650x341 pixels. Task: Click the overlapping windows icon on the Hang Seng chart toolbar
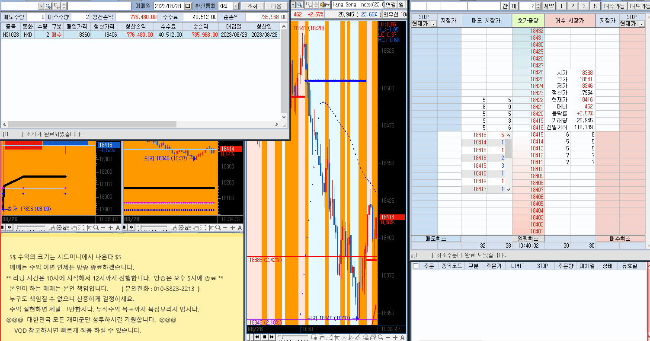321,337
